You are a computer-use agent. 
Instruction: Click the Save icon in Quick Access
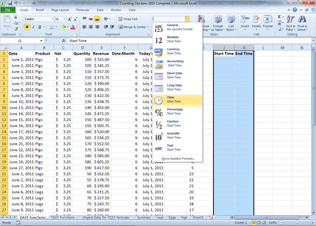click(x=10, y=3)
